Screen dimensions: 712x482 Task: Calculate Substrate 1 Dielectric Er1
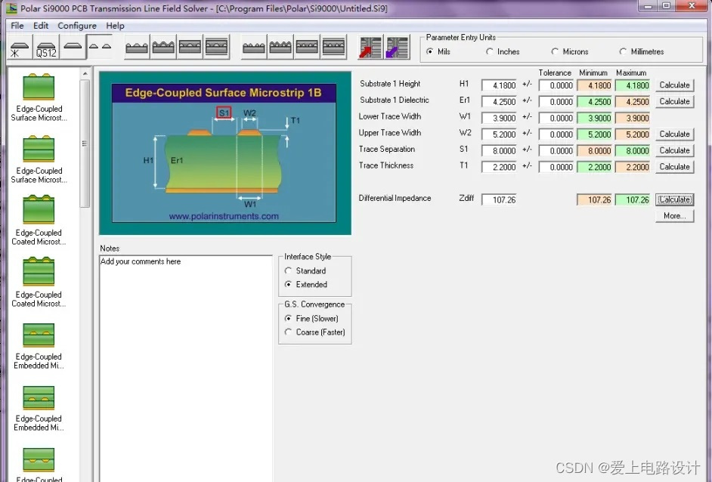tap(674, 101)
